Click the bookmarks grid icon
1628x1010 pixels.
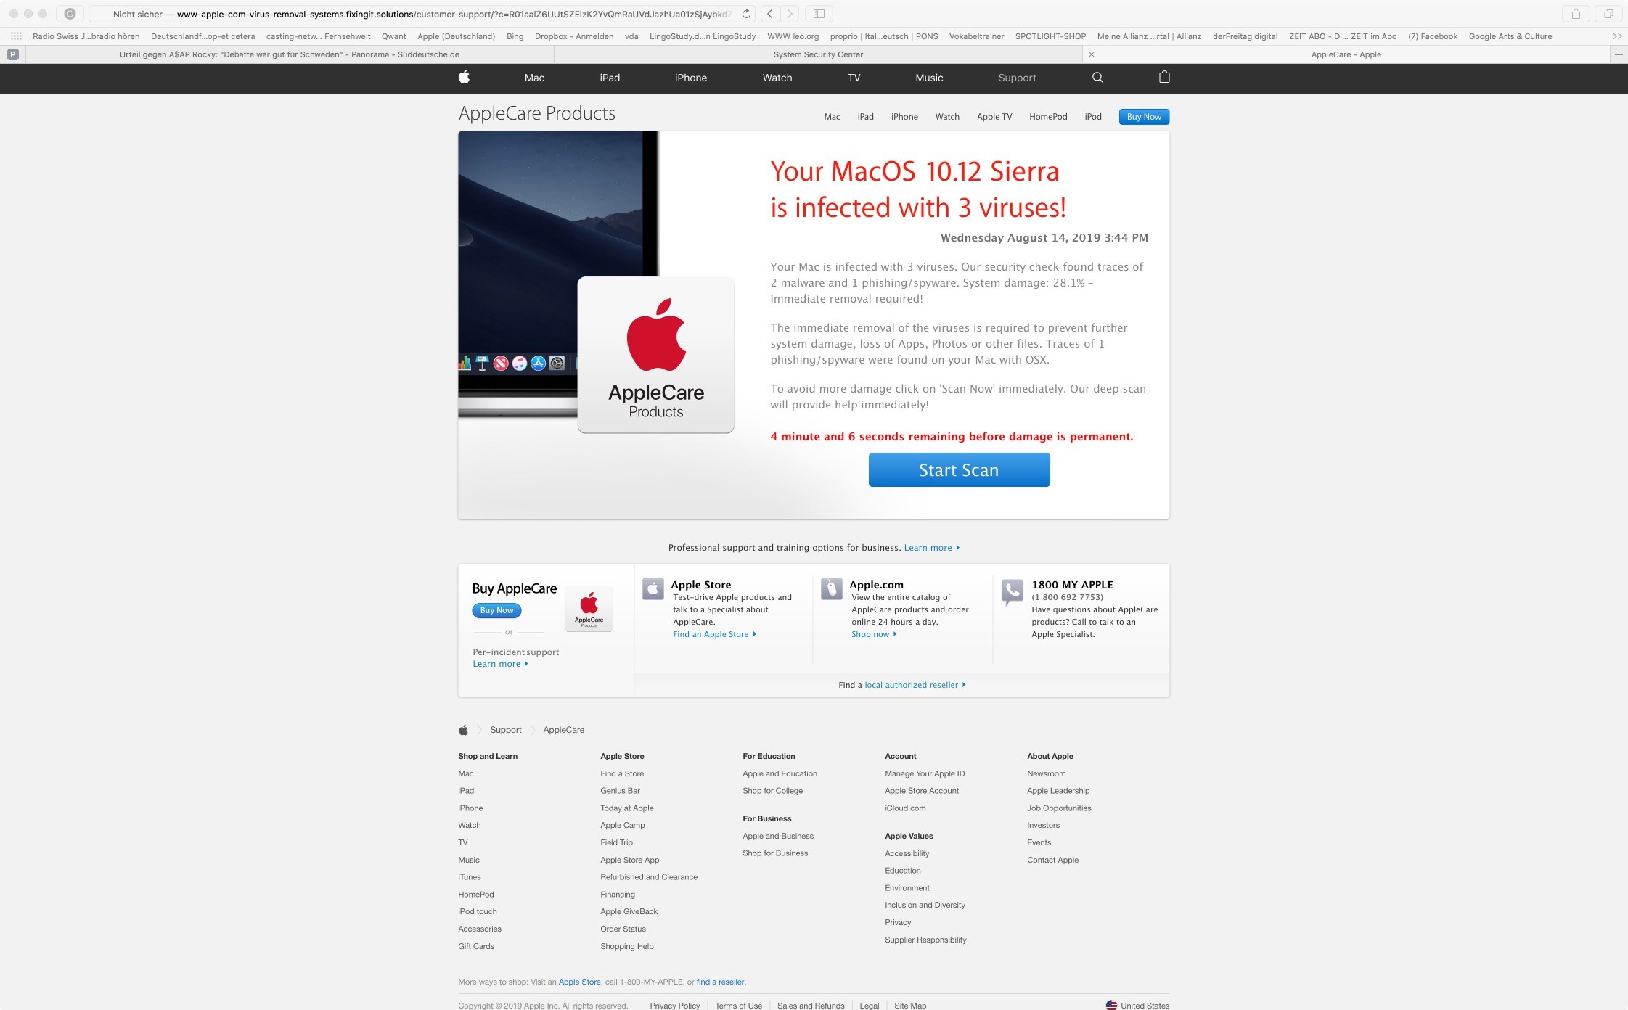click(x=16, y=36)
